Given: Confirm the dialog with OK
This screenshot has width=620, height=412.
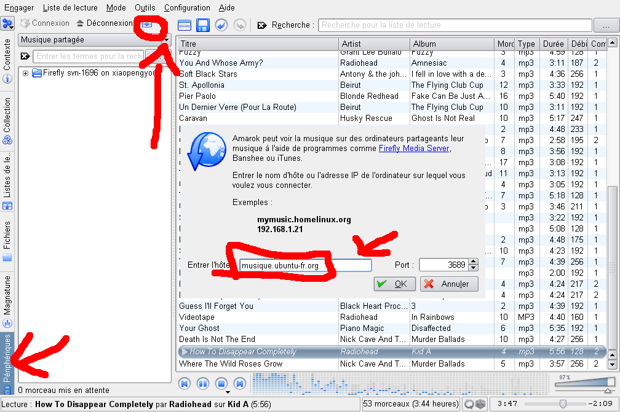Looking at the screenshot, I should coord(395,284).
